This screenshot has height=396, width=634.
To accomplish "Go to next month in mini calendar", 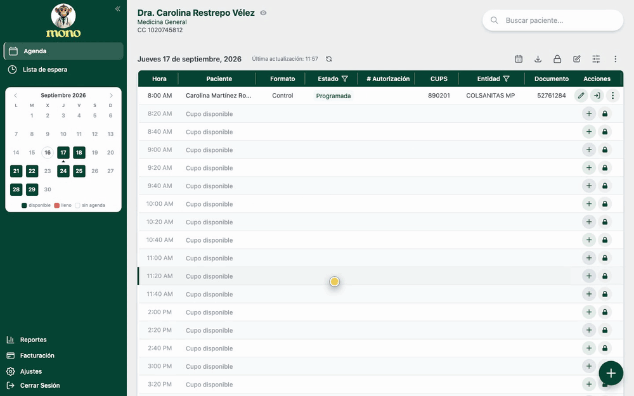I will click(111, 96).
